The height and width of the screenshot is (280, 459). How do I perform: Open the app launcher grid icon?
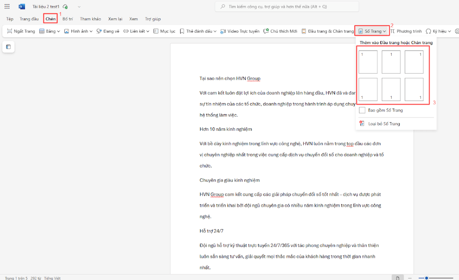7,6
